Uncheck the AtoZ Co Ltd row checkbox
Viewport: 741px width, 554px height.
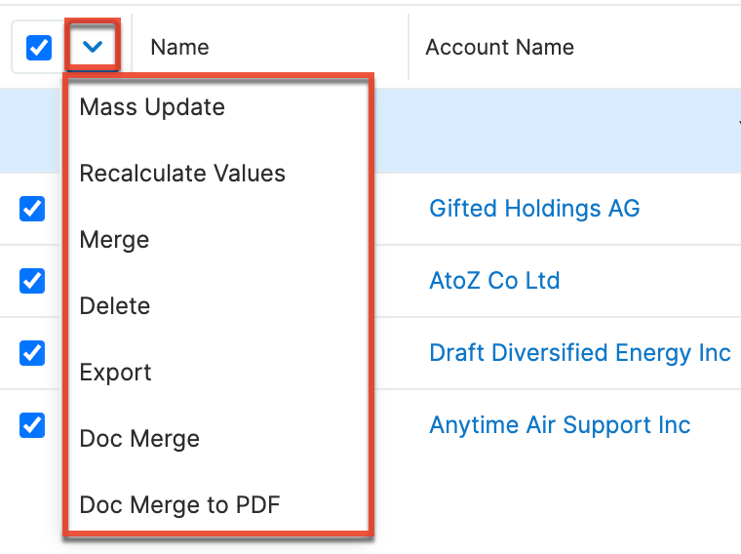coord(32,281)
